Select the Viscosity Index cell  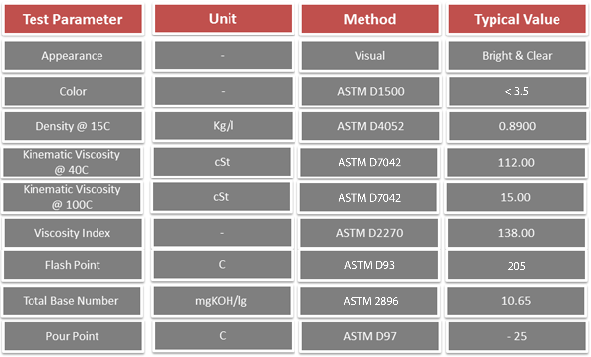73,233
